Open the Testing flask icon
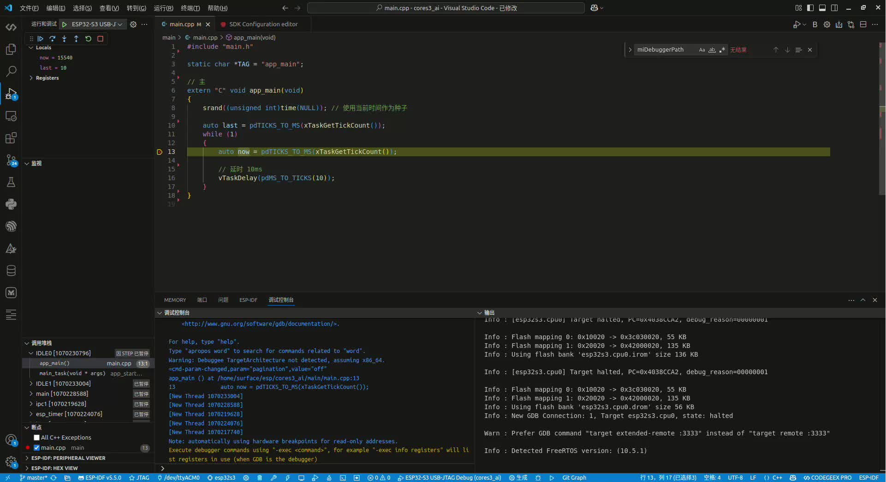886x482 pixels. click(11, 182)
